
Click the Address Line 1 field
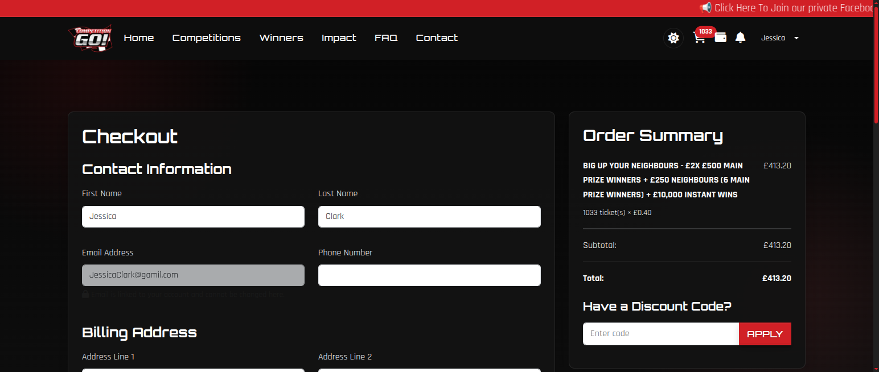click(x=193, y=370)
